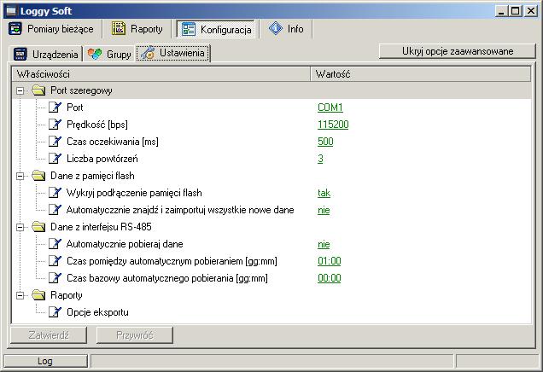The height and width of the screenshot is (372, 543).
Task: Select the Opcje eksportu property
Action: click(x=97, y=312)
